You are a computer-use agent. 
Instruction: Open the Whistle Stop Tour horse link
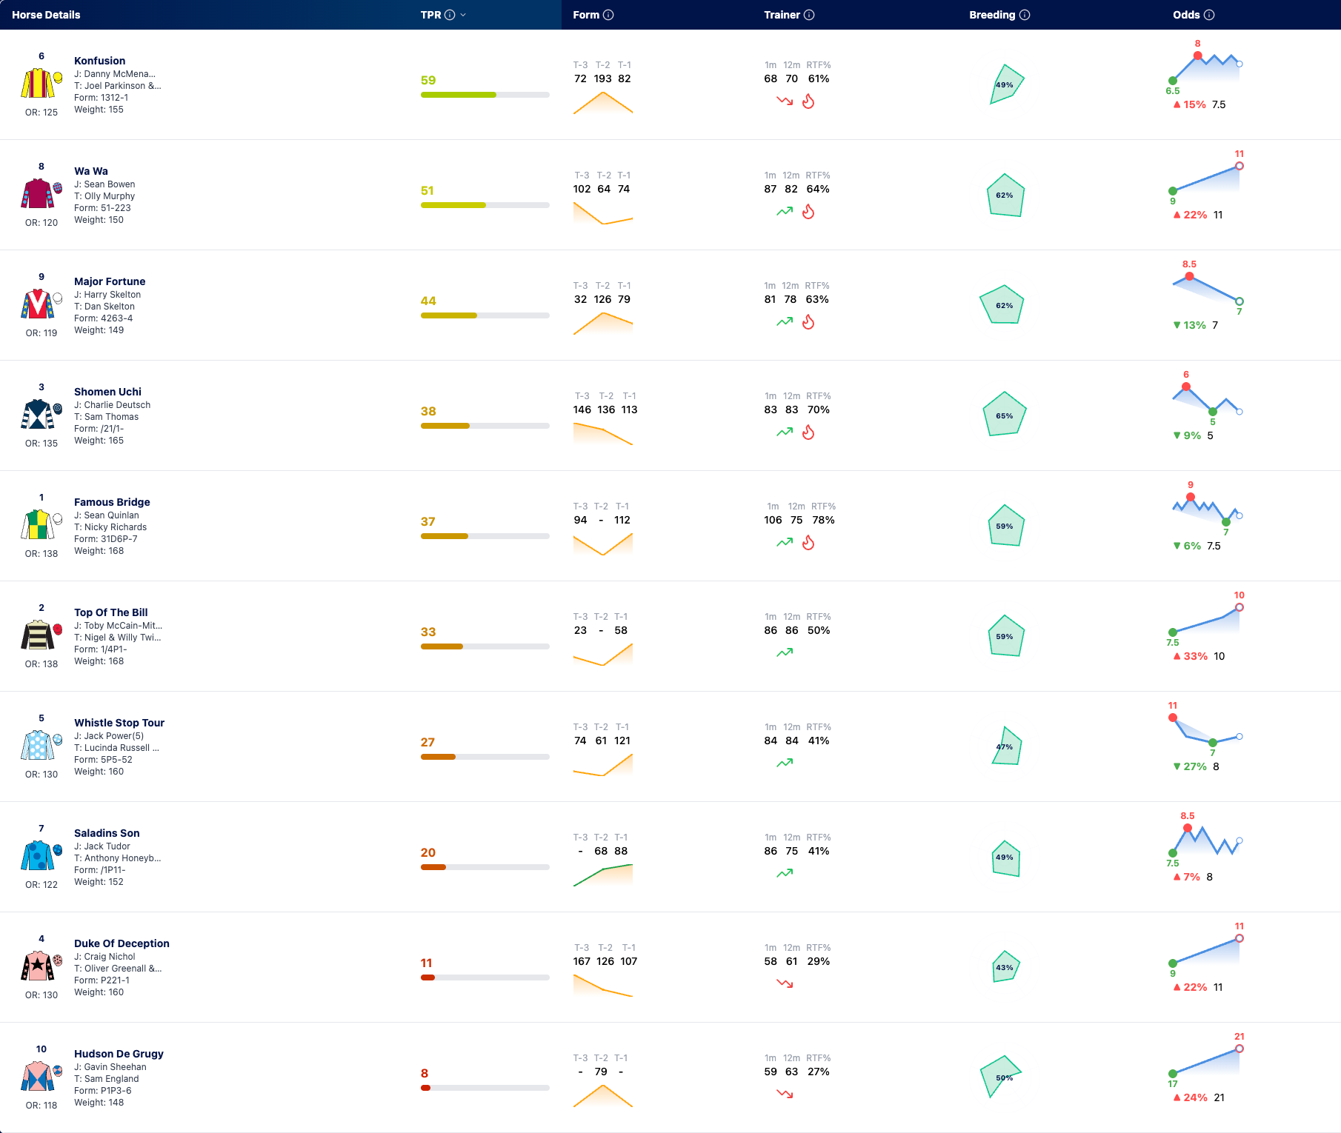point(119,723)
